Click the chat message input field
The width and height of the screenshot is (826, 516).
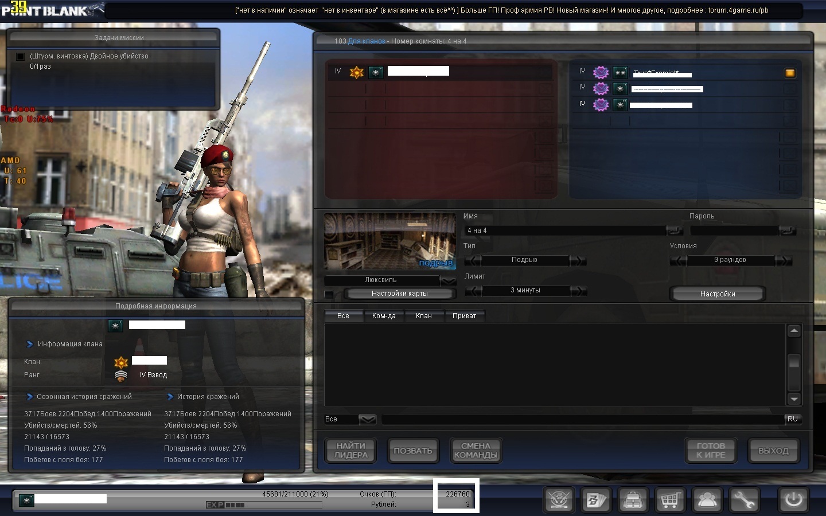[x=582, y=420]
